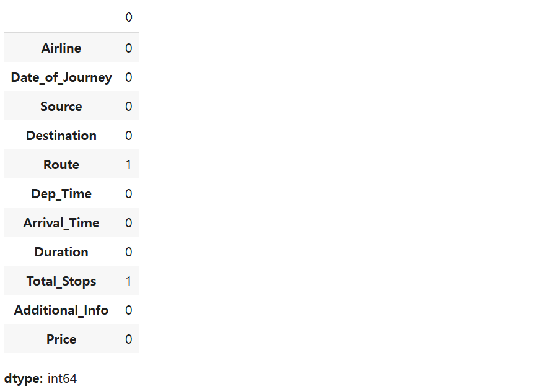The width and height of the screenshot is (539, 389).
Task: Click the Total_Stops null count value 1
Action: 129,281
